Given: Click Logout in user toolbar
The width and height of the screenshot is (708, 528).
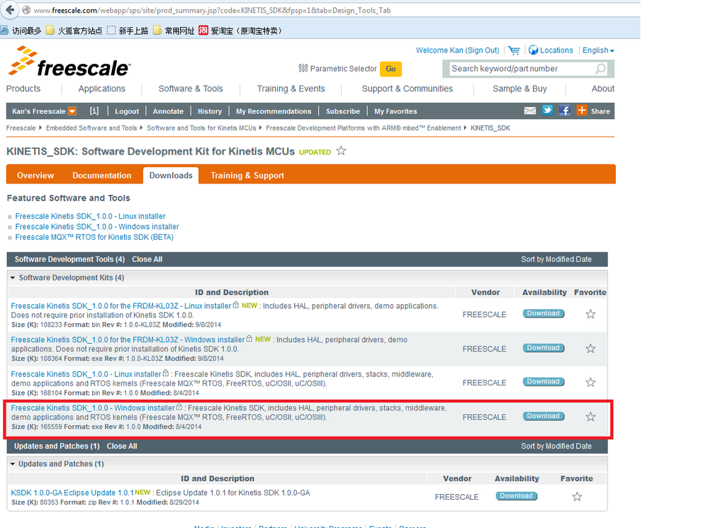Looking at the screenshot, I should click(x=127, y=111).
